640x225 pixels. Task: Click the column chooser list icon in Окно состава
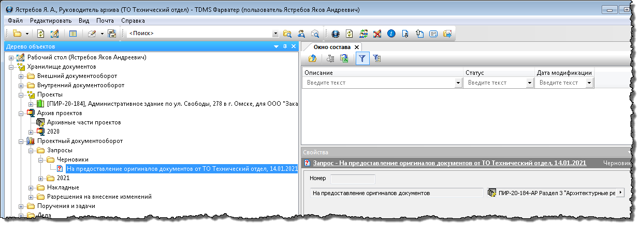(377, 59)
